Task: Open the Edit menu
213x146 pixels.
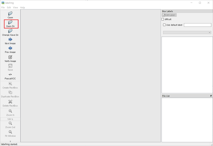Action: 9,7
